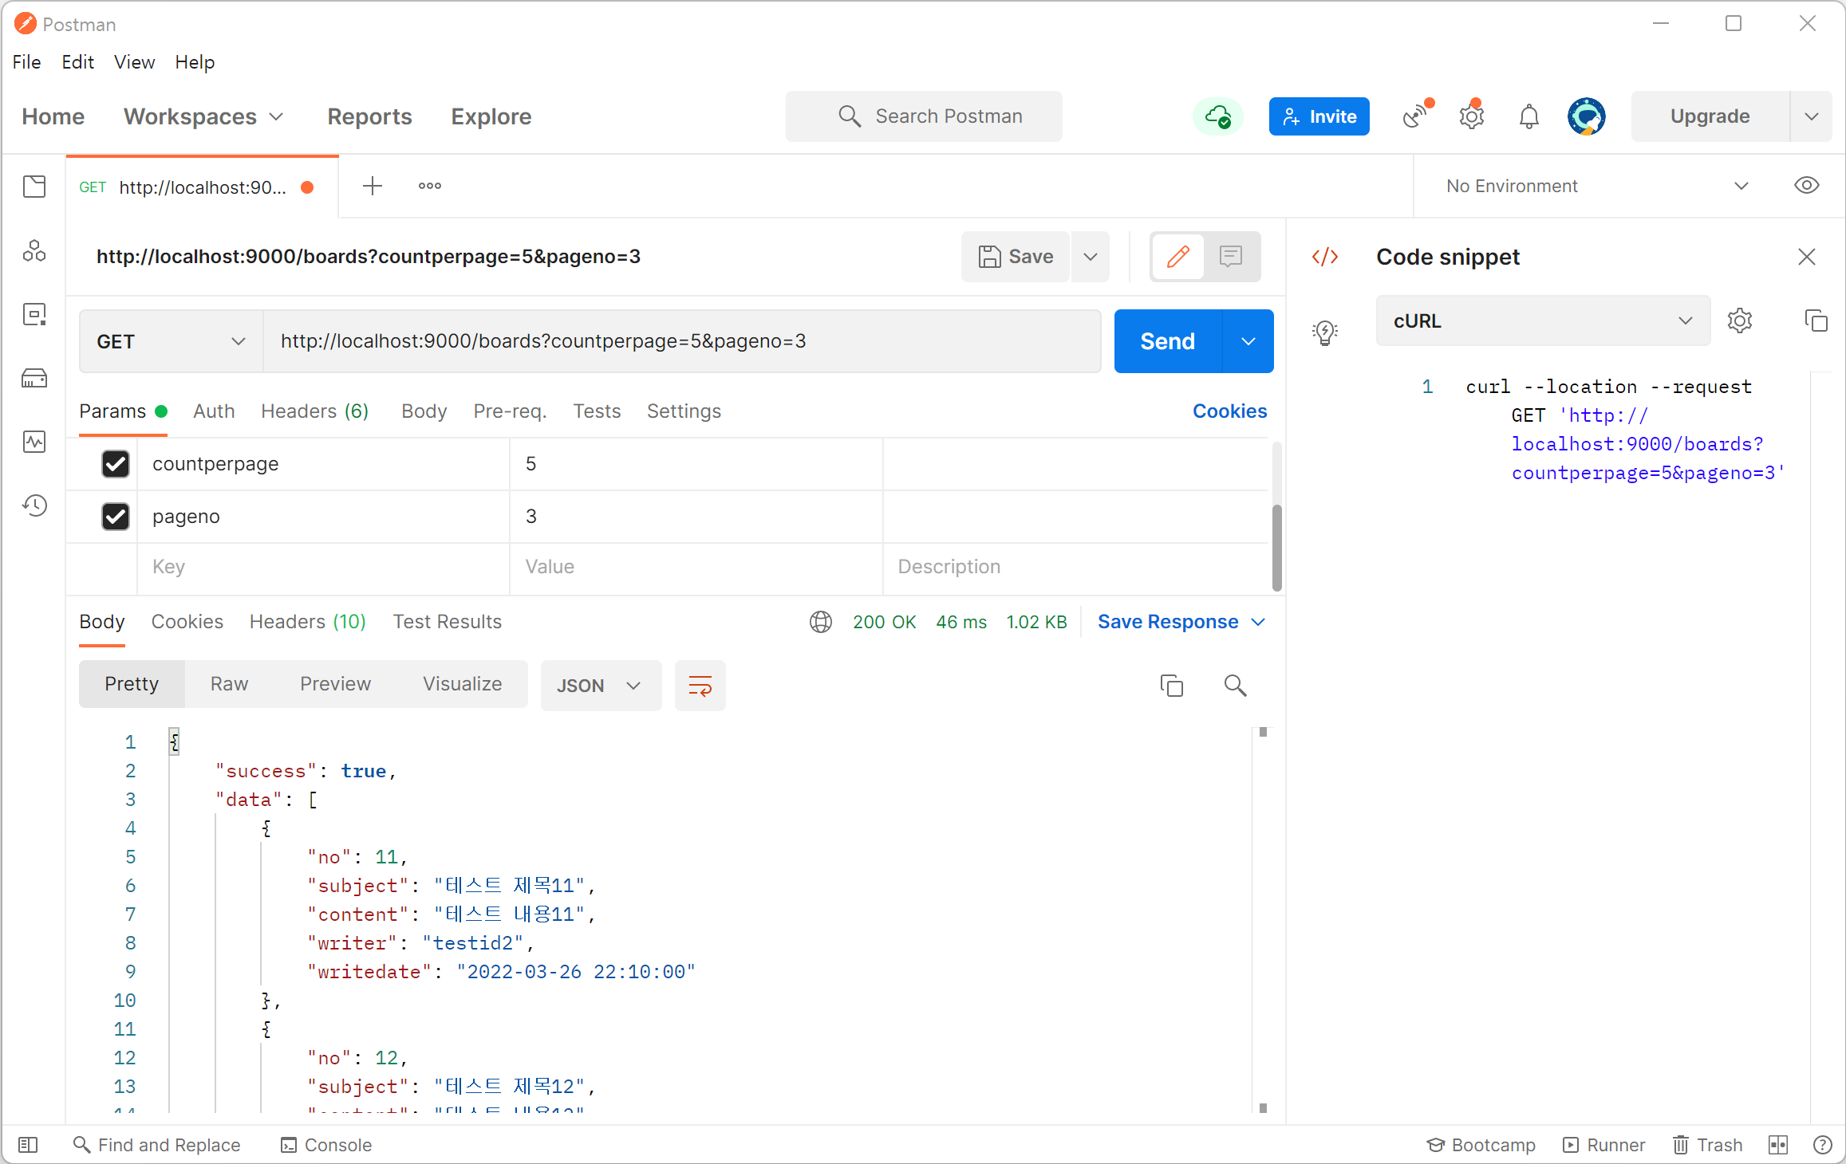Search within the response body
Screen dimensions: 1846x1164
pyautogui.click(x=1235, y=686)
